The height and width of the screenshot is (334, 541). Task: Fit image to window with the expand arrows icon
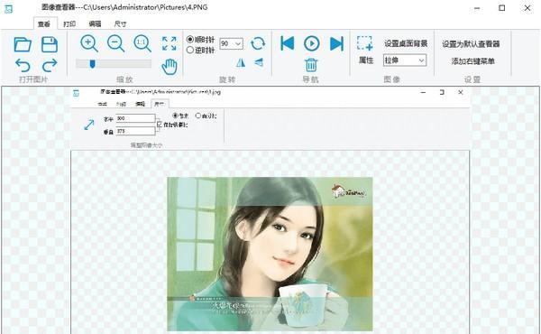point(170,43)
